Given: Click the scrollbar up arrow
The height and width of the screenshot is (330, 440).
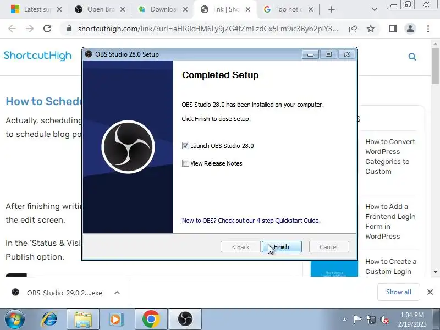Looking at the screenshot, I should click(x=435, y=44).
